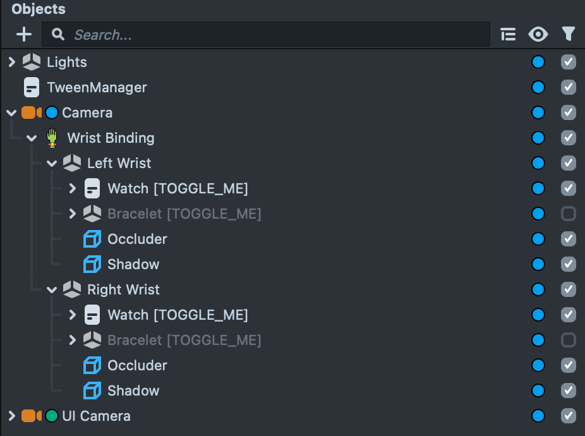Click the blue layer dot on TweenManager row

click(538, 87)
